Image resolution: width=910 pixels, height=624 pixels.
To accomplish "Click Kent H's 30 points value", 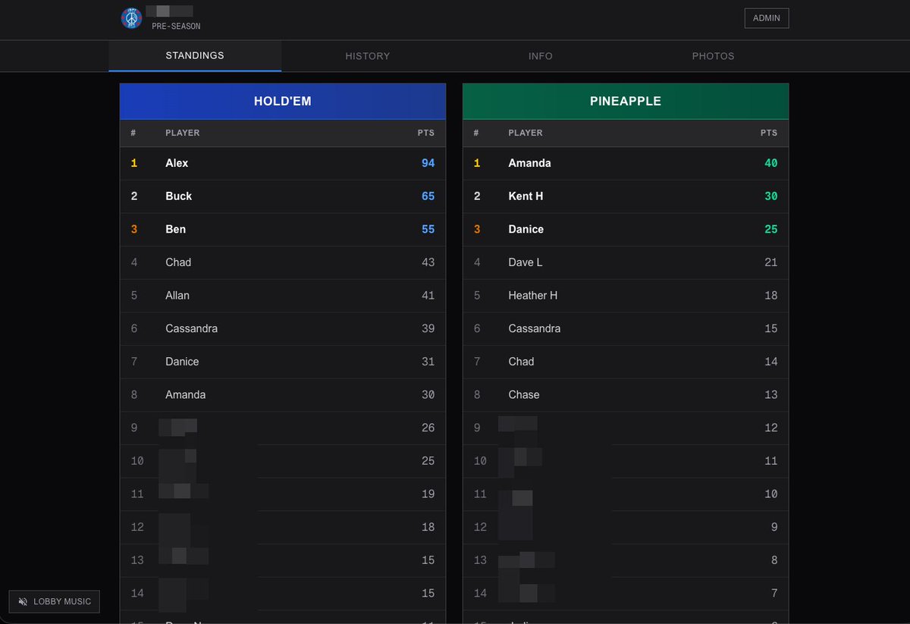I will (x=771, y=196).
